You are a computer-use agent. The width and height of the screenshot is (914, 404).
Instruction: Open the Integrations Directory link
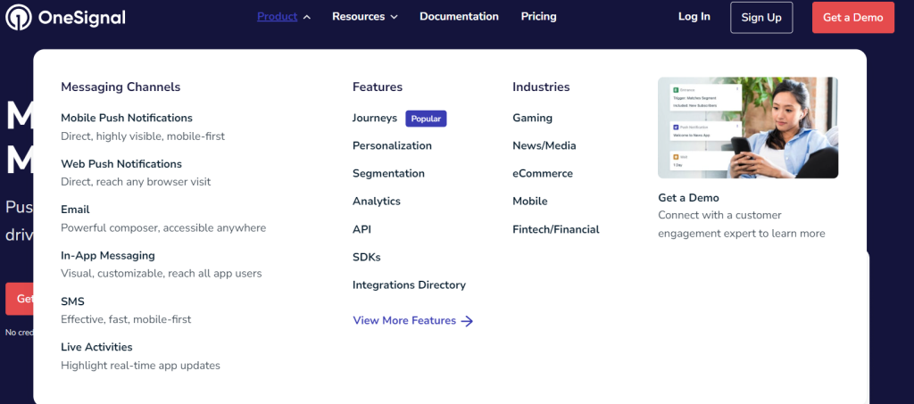tap(409, 285)
